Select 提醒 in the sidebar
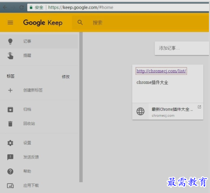Viewport: 210px width, 193px height. pos(39,56)
